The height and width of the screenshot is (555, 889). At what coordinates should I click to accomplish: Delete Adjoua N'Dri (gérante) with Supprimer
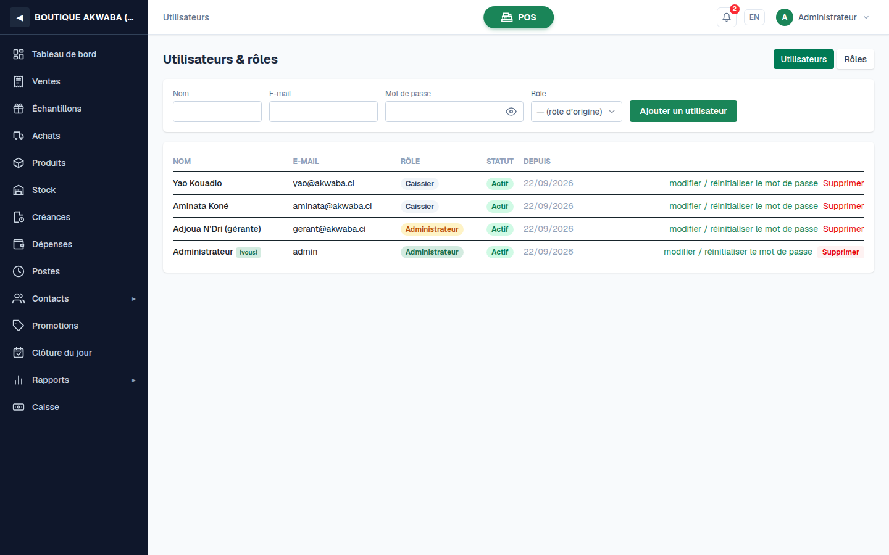pyautogui.click(x=843, y=229)
